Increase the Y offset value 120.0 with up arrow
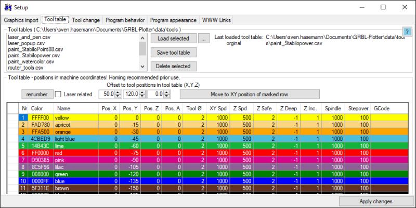 click(142, 92)
